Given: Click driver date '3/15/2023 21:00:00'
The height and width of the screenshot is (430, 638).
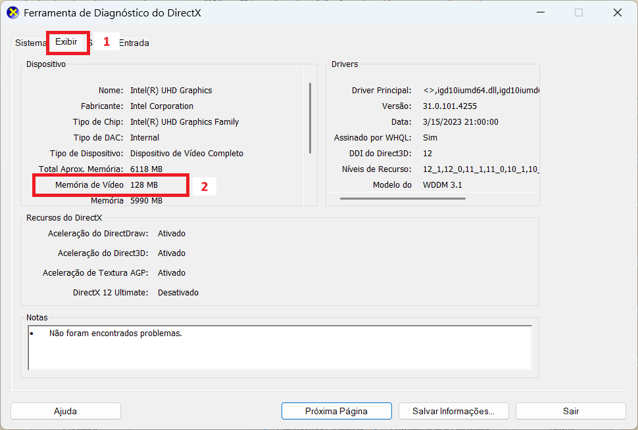Looking at the screenshot, I should [460, 122].
